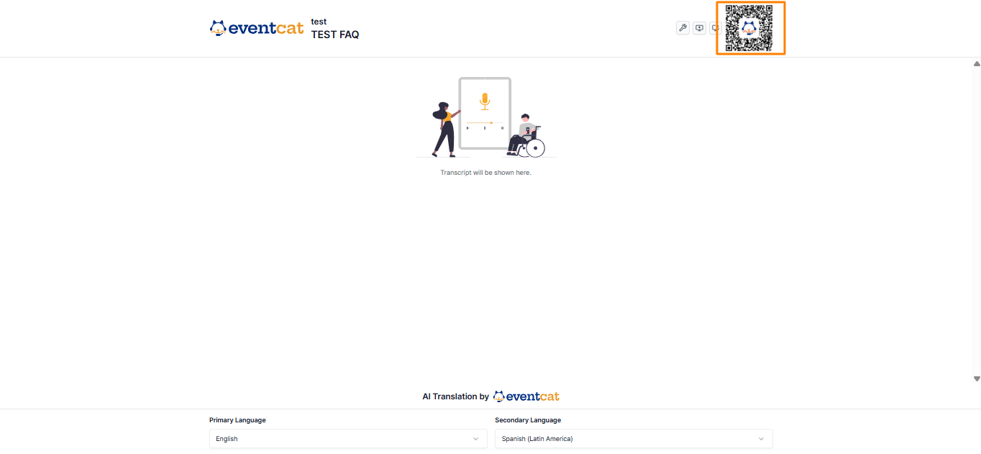
Task: Click the Primary Language label
Action: click(x=237, y=420)
